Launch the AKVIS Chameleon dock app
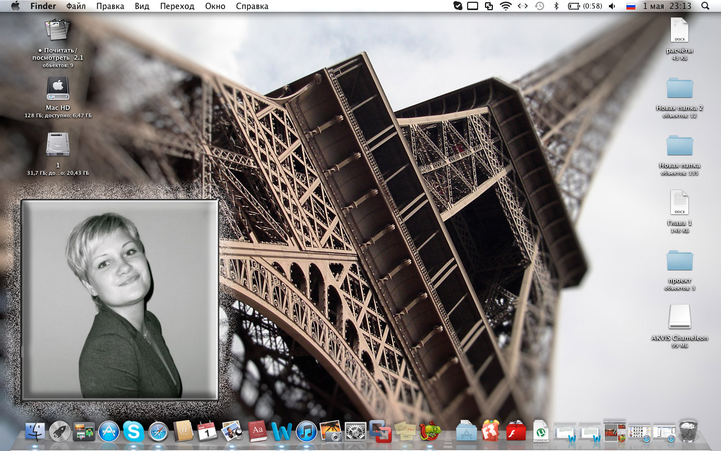The height and width of the screenshot is (451, 721). coord(429,432)
